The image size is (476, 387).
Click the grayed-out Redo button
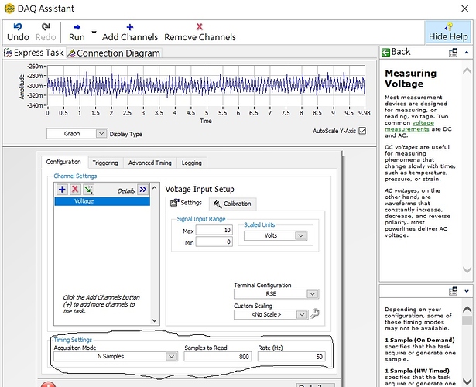tap(46, 33)
